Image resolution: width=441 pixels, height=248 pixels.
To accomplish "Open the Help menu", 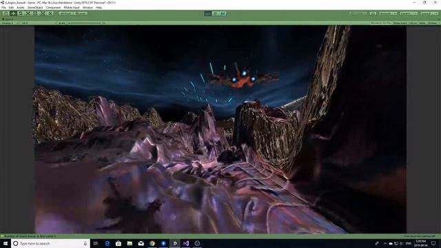I will pyautogui.click(x=99, y=8).
